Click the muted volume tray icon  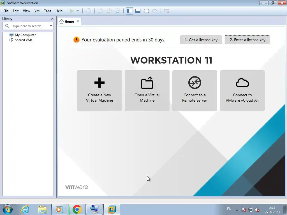257,210
